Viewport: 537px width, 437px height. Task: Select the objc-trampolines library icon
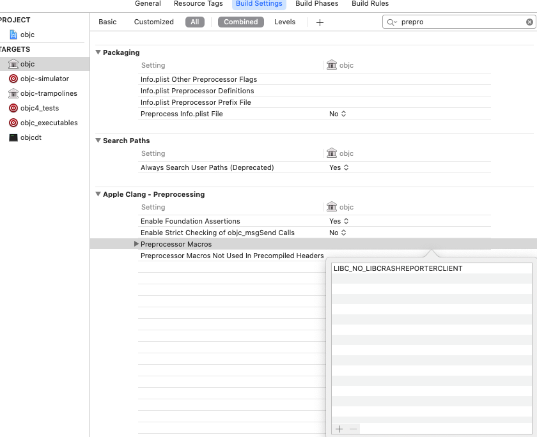pos(13,93)
